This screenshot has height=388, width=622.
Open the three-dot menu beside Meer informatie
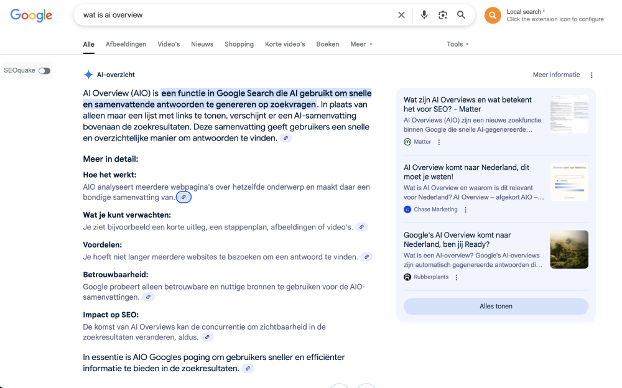592,75
